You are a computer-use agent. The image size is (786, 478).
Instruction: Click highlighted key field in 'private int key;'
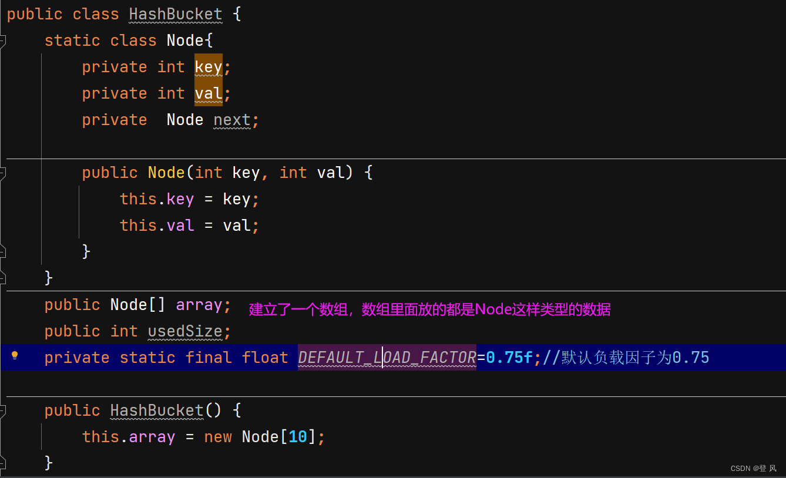[209, 67]
